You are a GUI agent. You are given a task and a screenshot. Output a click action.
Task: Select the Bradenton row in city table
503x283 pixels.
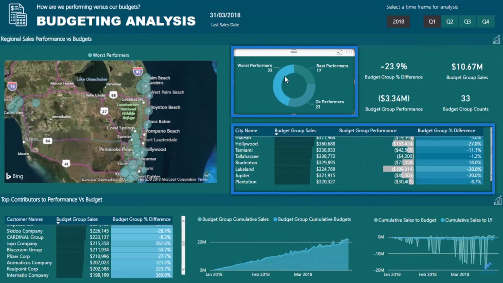pyautogui.click(x=359, y=163)
